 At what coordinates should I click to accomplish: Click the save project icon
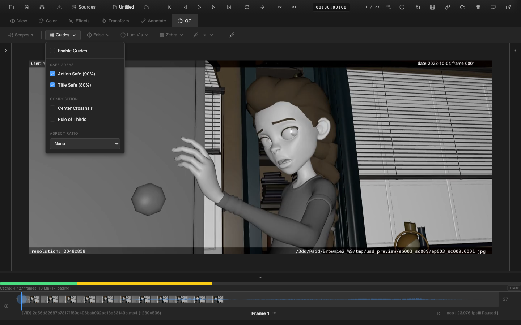pyautogui.click(x=27, y=7)
